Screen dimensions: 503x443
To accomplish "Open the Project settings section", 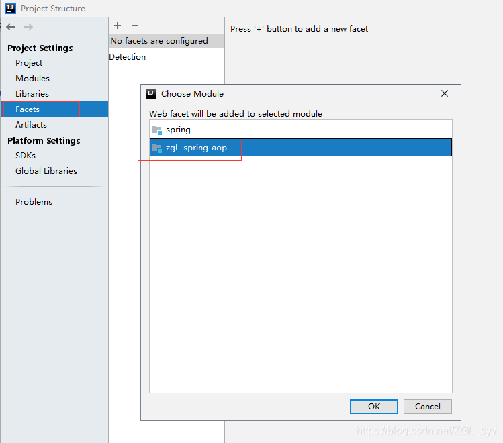I will coord(29,63).
